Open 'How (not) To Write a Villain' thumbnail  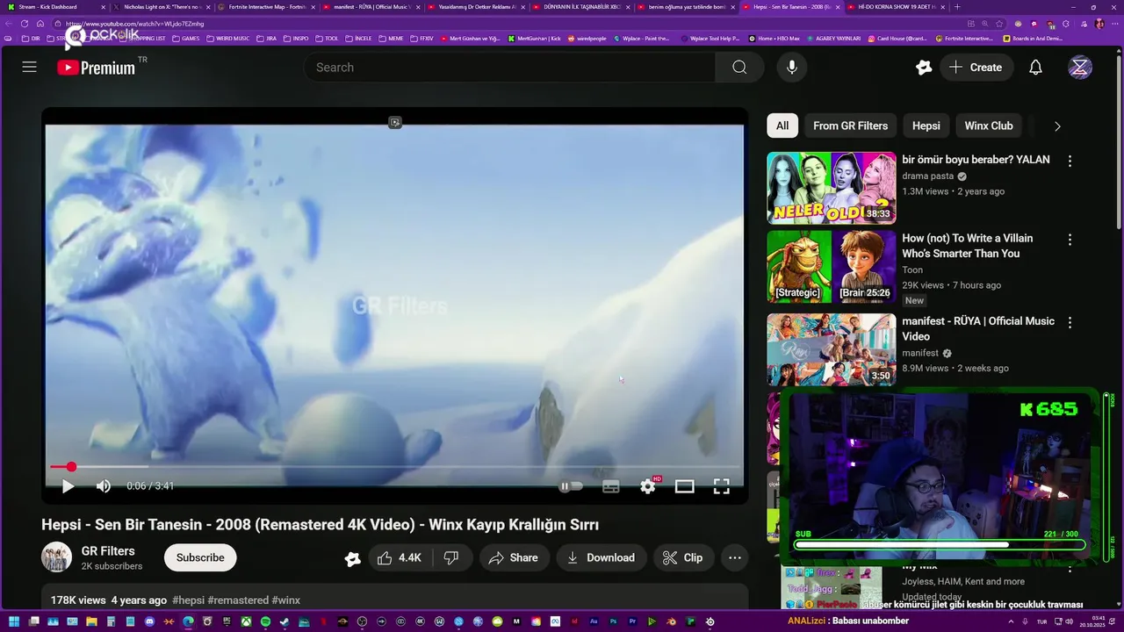point(832,267)
